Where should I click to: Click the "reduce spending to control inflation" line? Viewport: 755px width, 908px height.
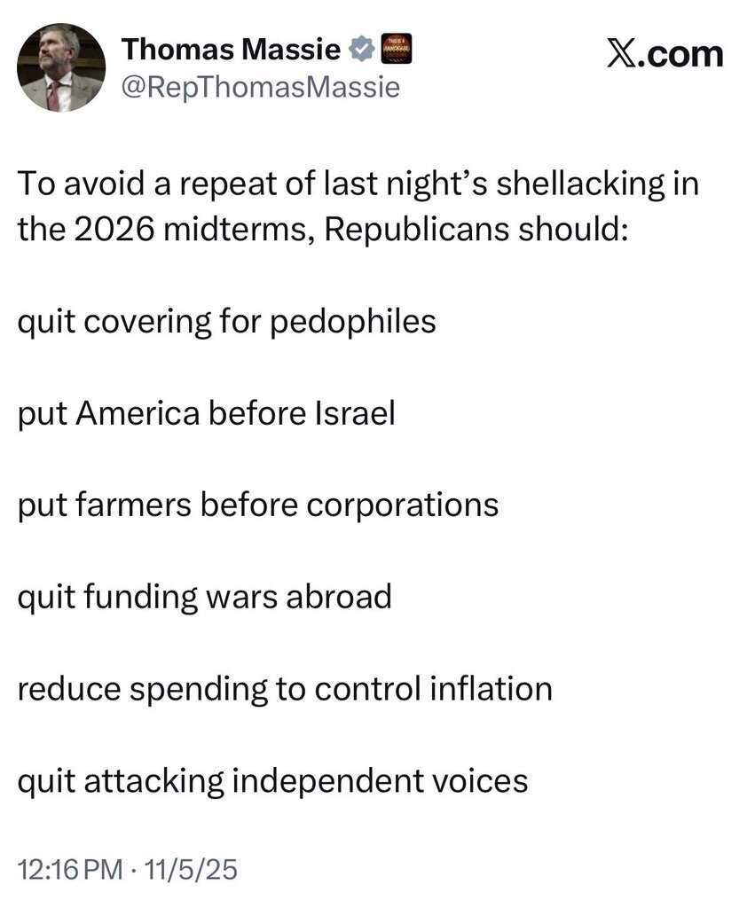(x=285, y=689)
